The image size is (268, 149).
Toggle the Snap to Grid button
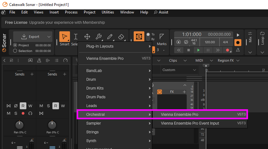[139, 36]
